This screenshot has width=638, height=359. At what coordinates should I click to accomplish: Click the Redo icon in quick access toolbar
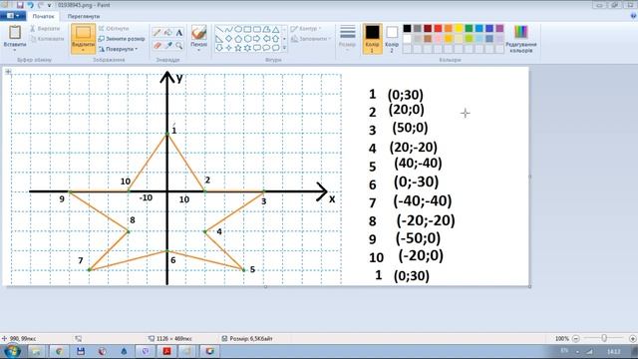pyautogui.click(x=40, y=5)
